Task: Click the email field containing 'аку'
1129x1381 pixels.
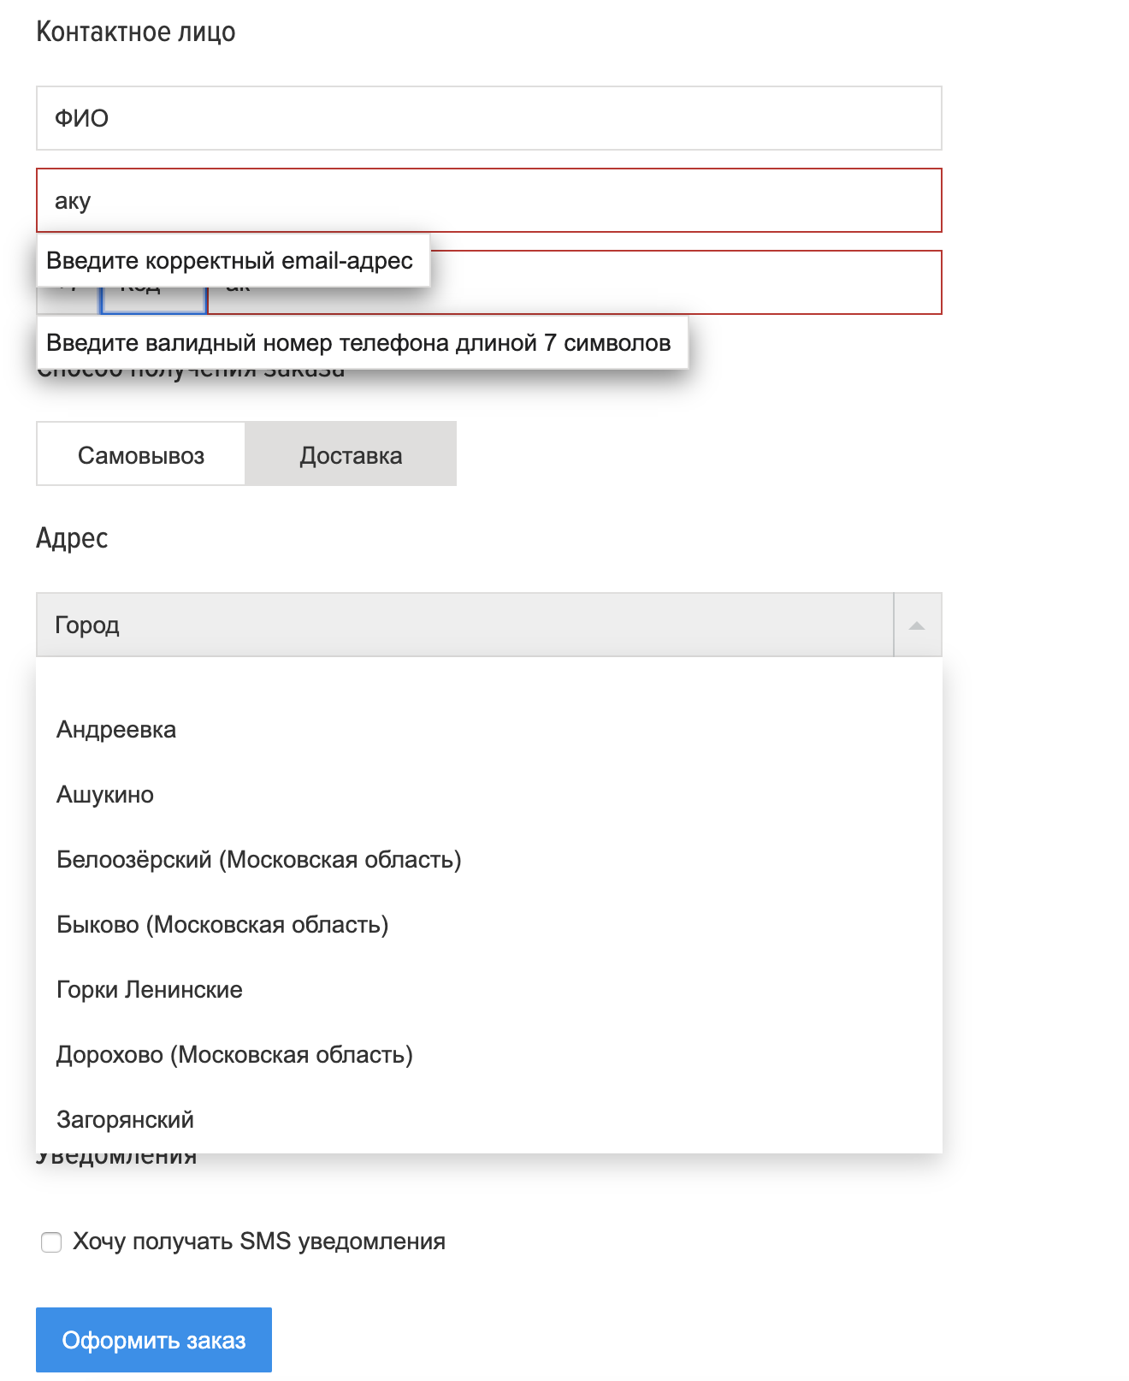Action: click(x=488, y=200)
